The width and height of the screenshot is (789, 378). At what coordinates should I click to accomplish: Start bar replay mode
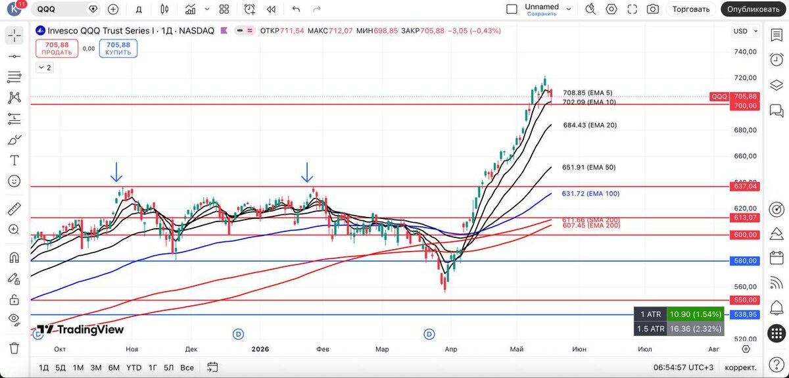pyautogui.click(x=271, y=9)
